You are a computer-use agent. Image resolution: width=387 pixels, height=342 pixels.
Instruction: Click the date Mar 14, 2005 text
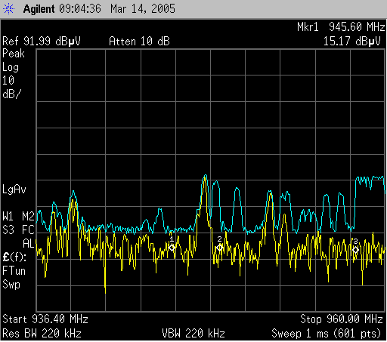(x=143, y=9)
